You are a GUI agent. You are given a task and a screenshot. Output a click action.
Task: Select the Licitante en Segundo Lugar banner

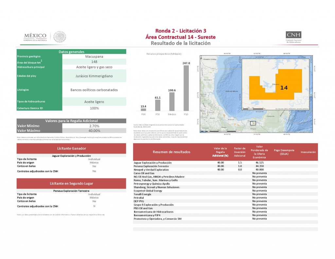pos(71,183)
